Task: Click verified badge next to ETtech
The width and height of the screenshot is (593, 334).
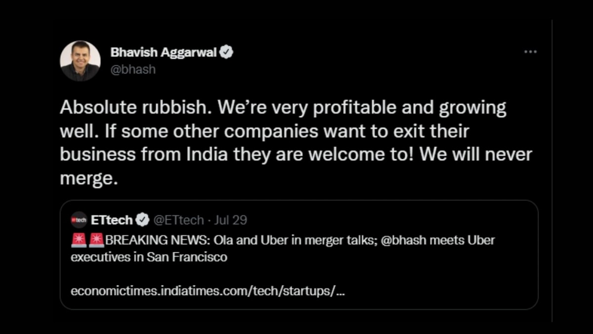Action: point(143,220)
